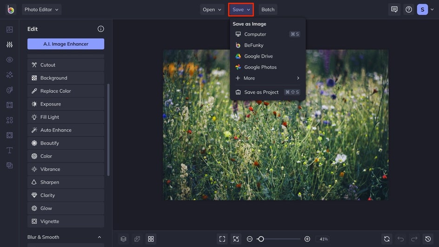
Task: Click the BeFunky logo icon
Action: point(11,9)
